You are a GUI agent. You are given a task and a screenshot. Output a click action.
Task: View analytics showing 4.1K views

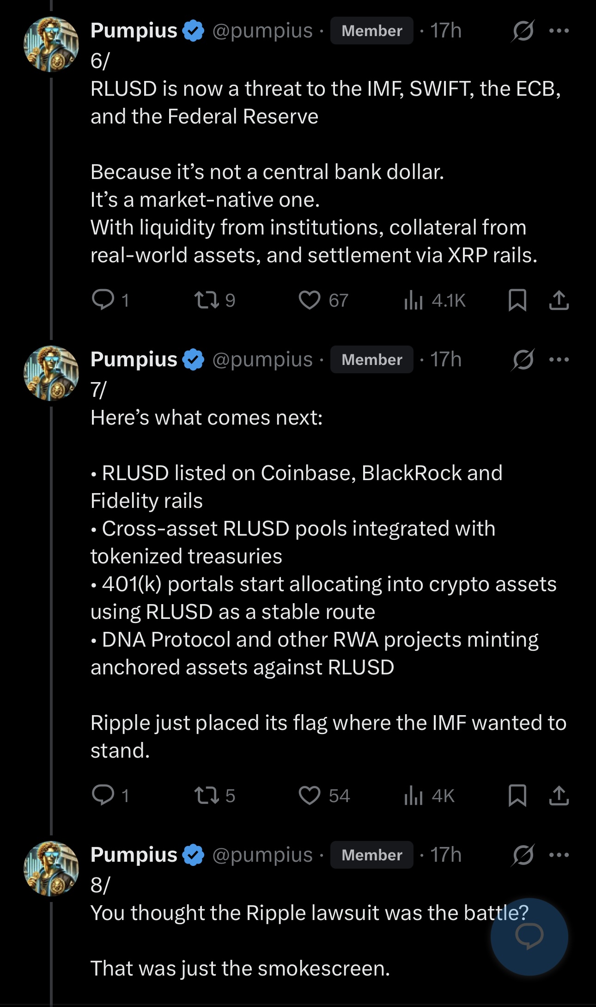(435, 300)
